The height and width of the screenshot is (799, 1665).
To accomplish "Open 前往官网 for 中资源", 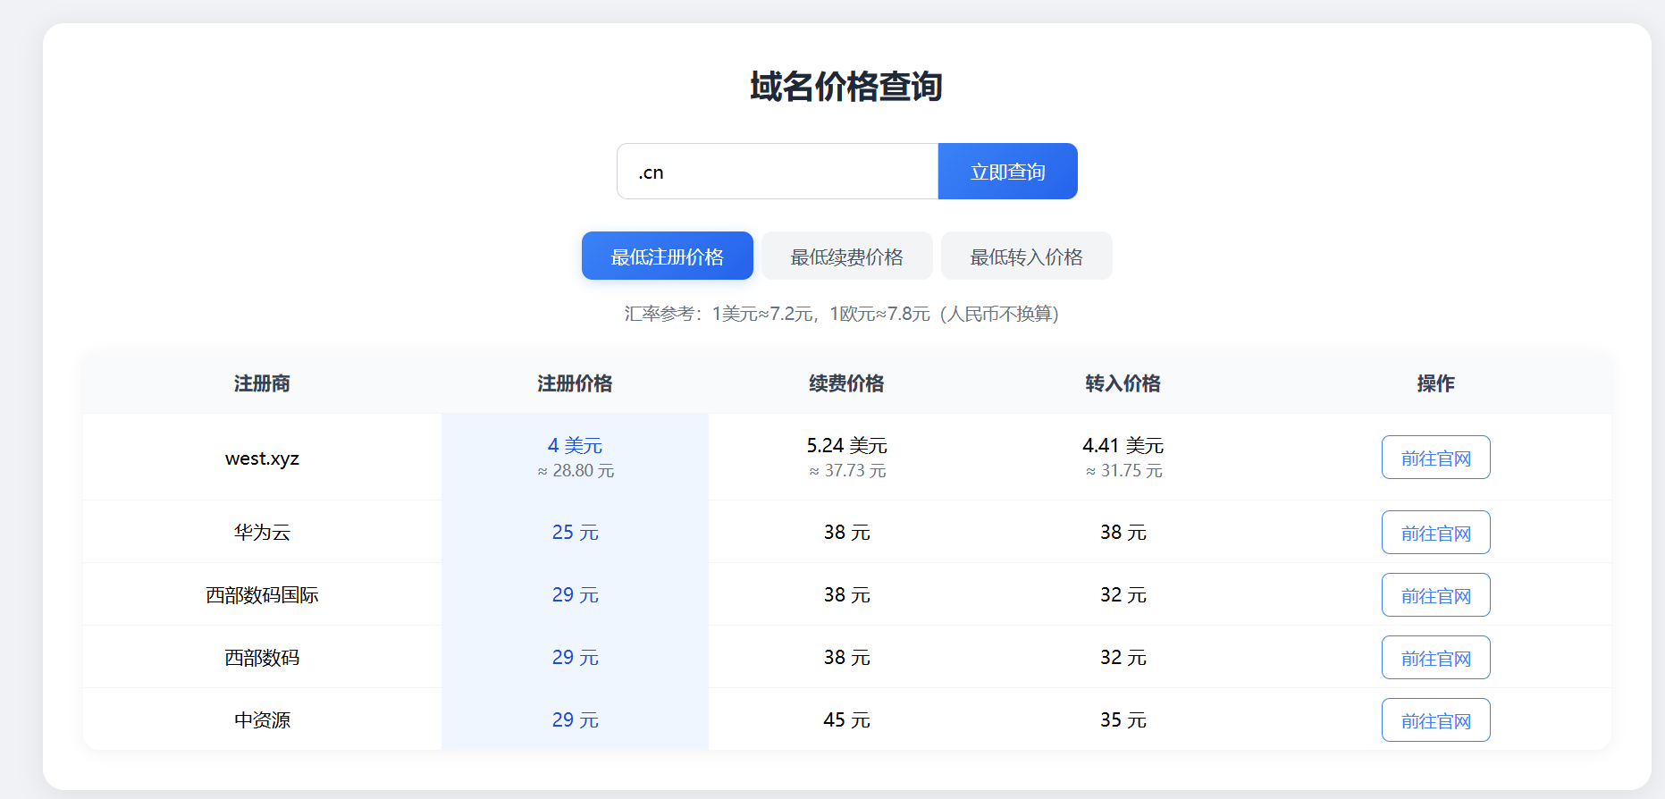I will tap(1435, 720).
